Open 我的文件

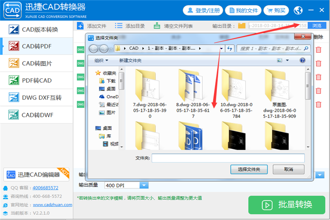(243, 10)
